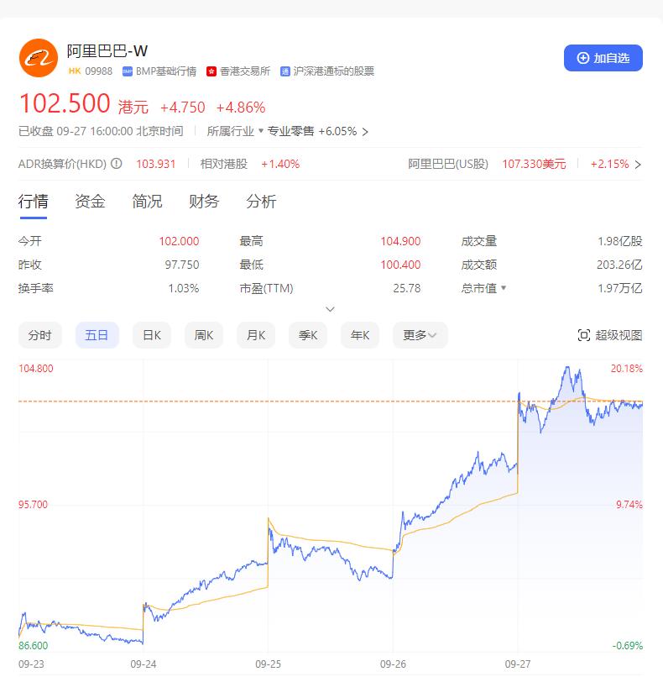The width and height of the screenshot is (663, 677).
Task: Expand the 总市值 dropdown triangle
Action: tap(504, 287)
